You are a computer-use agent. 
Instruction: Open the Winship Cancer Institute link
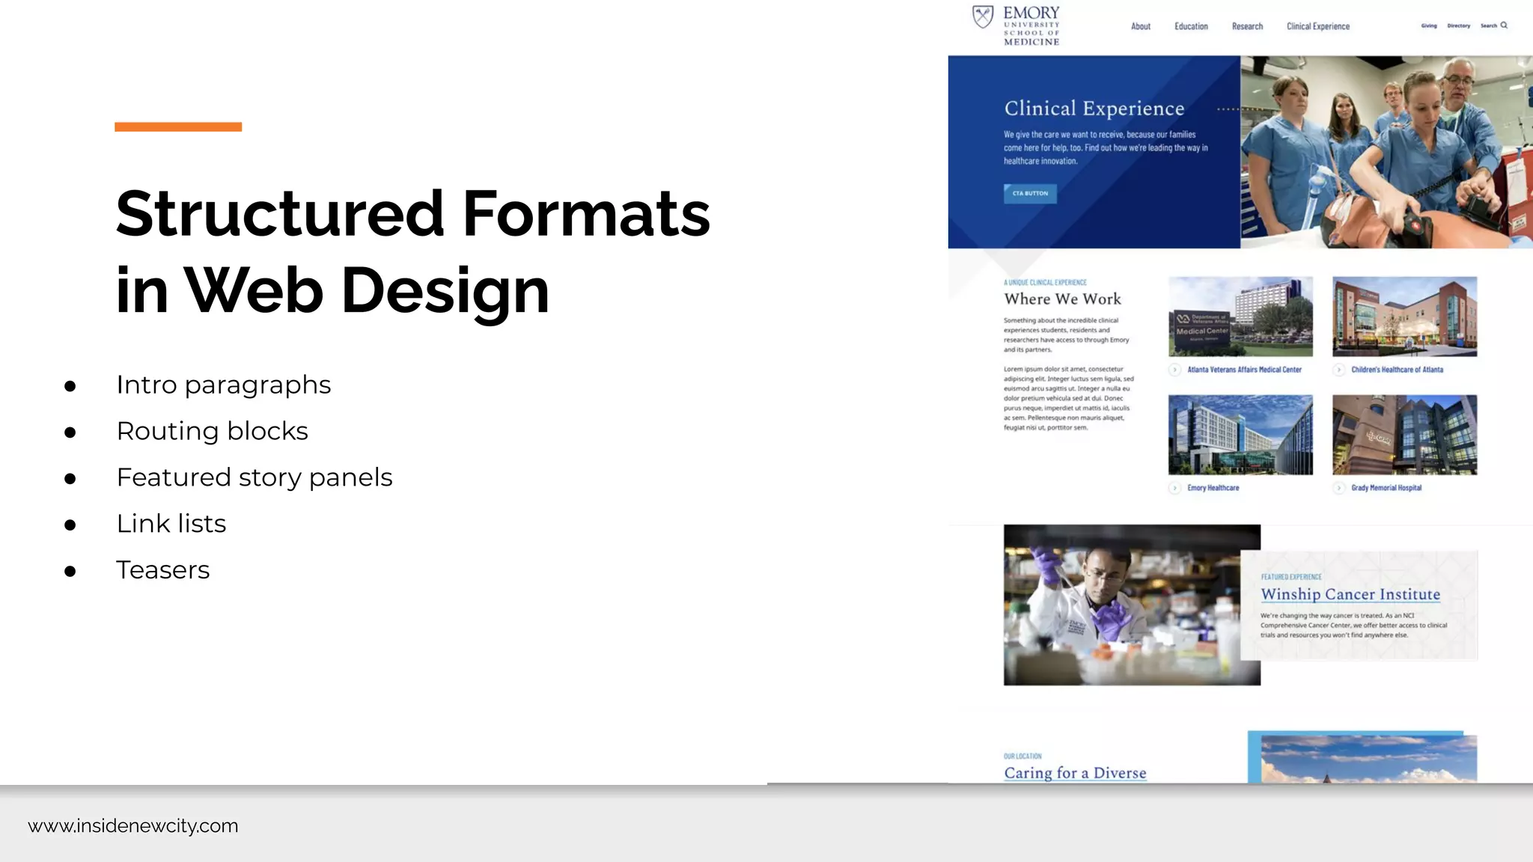[x=1350, y=594]
